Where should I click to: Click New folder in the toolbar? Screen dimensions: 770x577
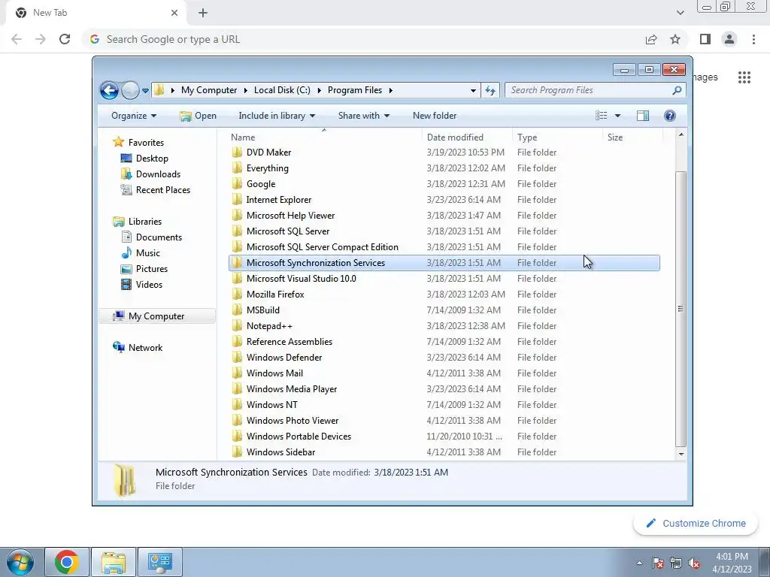point(435,116)
